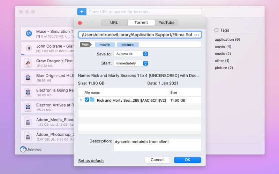Filter by movie (4) tag in sidebar

coord(223,47)
